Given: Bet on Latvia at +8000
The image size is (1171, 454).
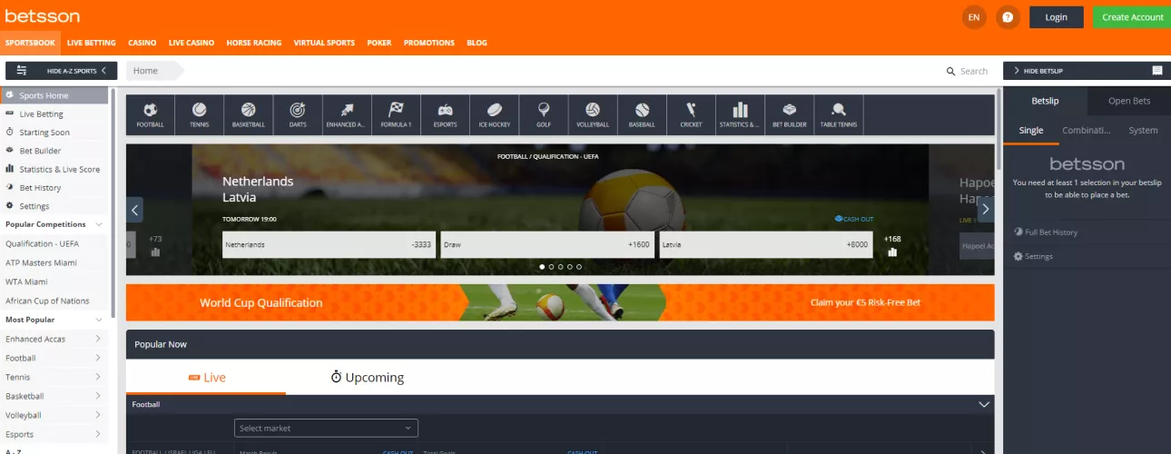Looking at the screenshot, I should (766, 244).
